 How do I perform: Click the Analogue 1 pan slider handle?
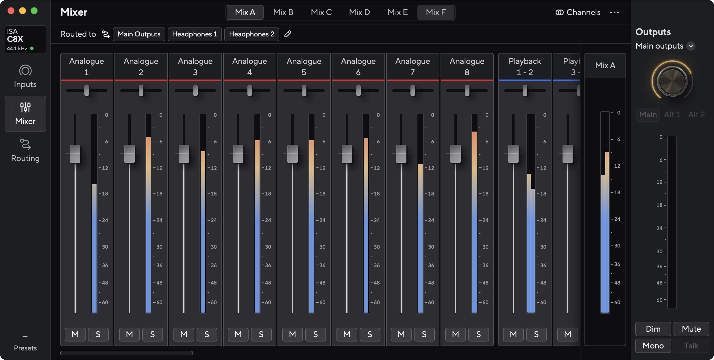[x=87, y=91]
